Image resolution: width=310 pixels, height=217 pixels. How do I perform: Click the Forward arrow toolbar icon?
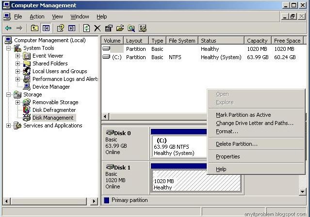tap(19, 28)
